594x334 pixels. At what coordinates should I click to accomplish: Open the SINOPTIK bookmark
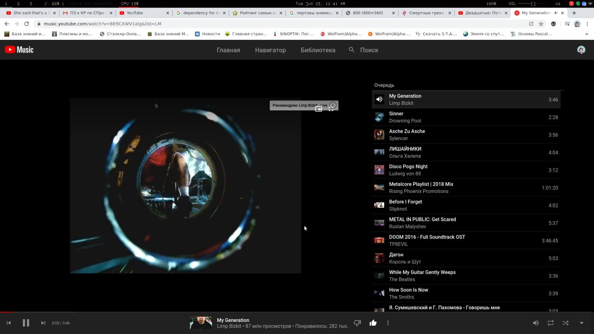point(293,34)
